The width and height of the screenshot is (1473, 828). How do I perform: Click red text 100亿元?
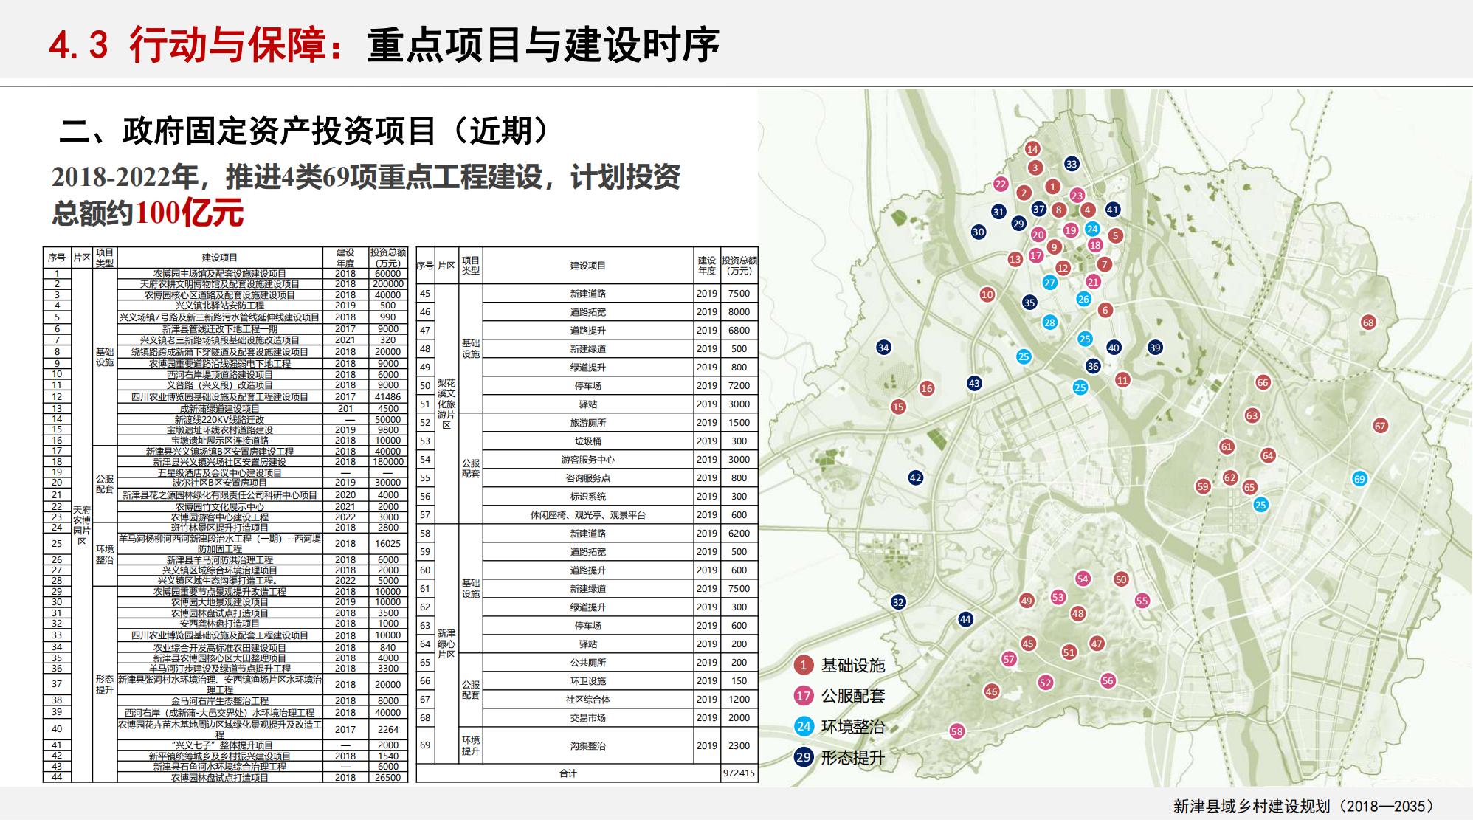point(190,213)
